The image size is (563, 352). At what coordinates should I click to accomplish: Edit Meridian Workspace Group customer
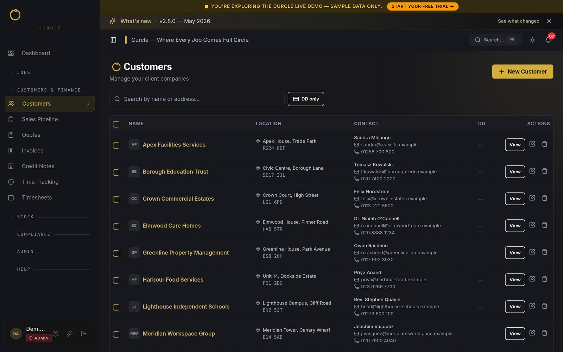point(532,333)
